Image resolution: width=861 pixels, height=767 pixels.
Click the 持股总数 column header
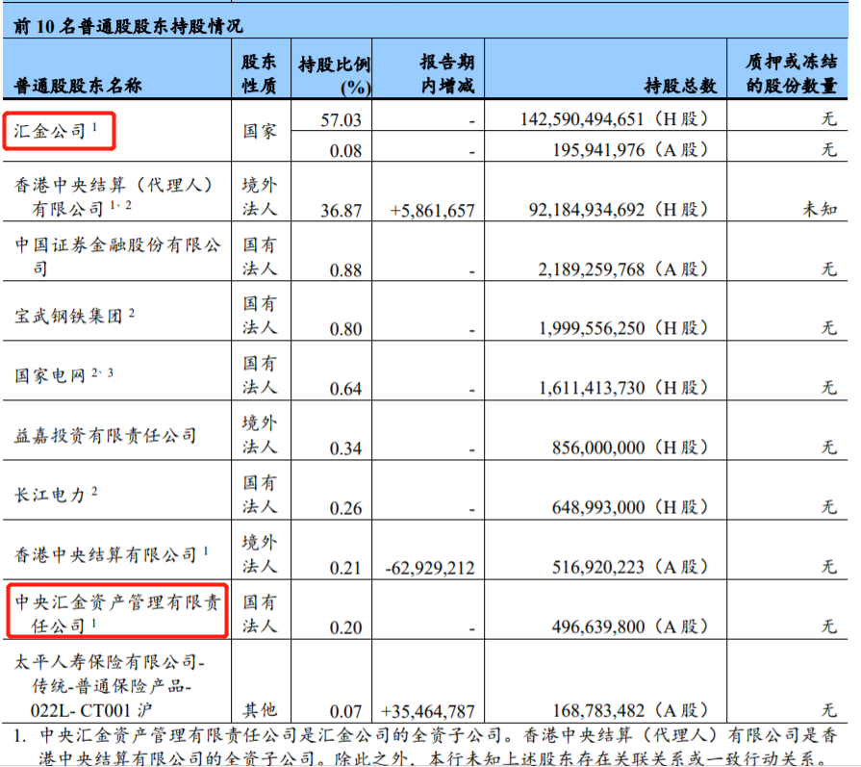[x=680, y=85]
